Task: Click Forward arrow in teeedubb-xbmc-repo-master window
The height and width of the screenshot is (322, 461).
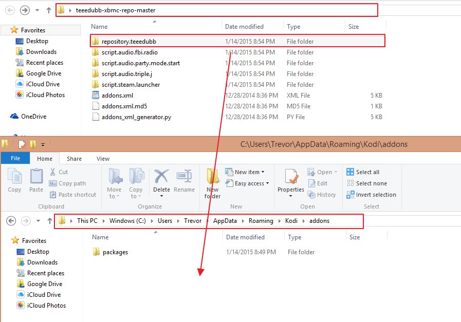Action: pyautogui.click(x=25, y=10)
